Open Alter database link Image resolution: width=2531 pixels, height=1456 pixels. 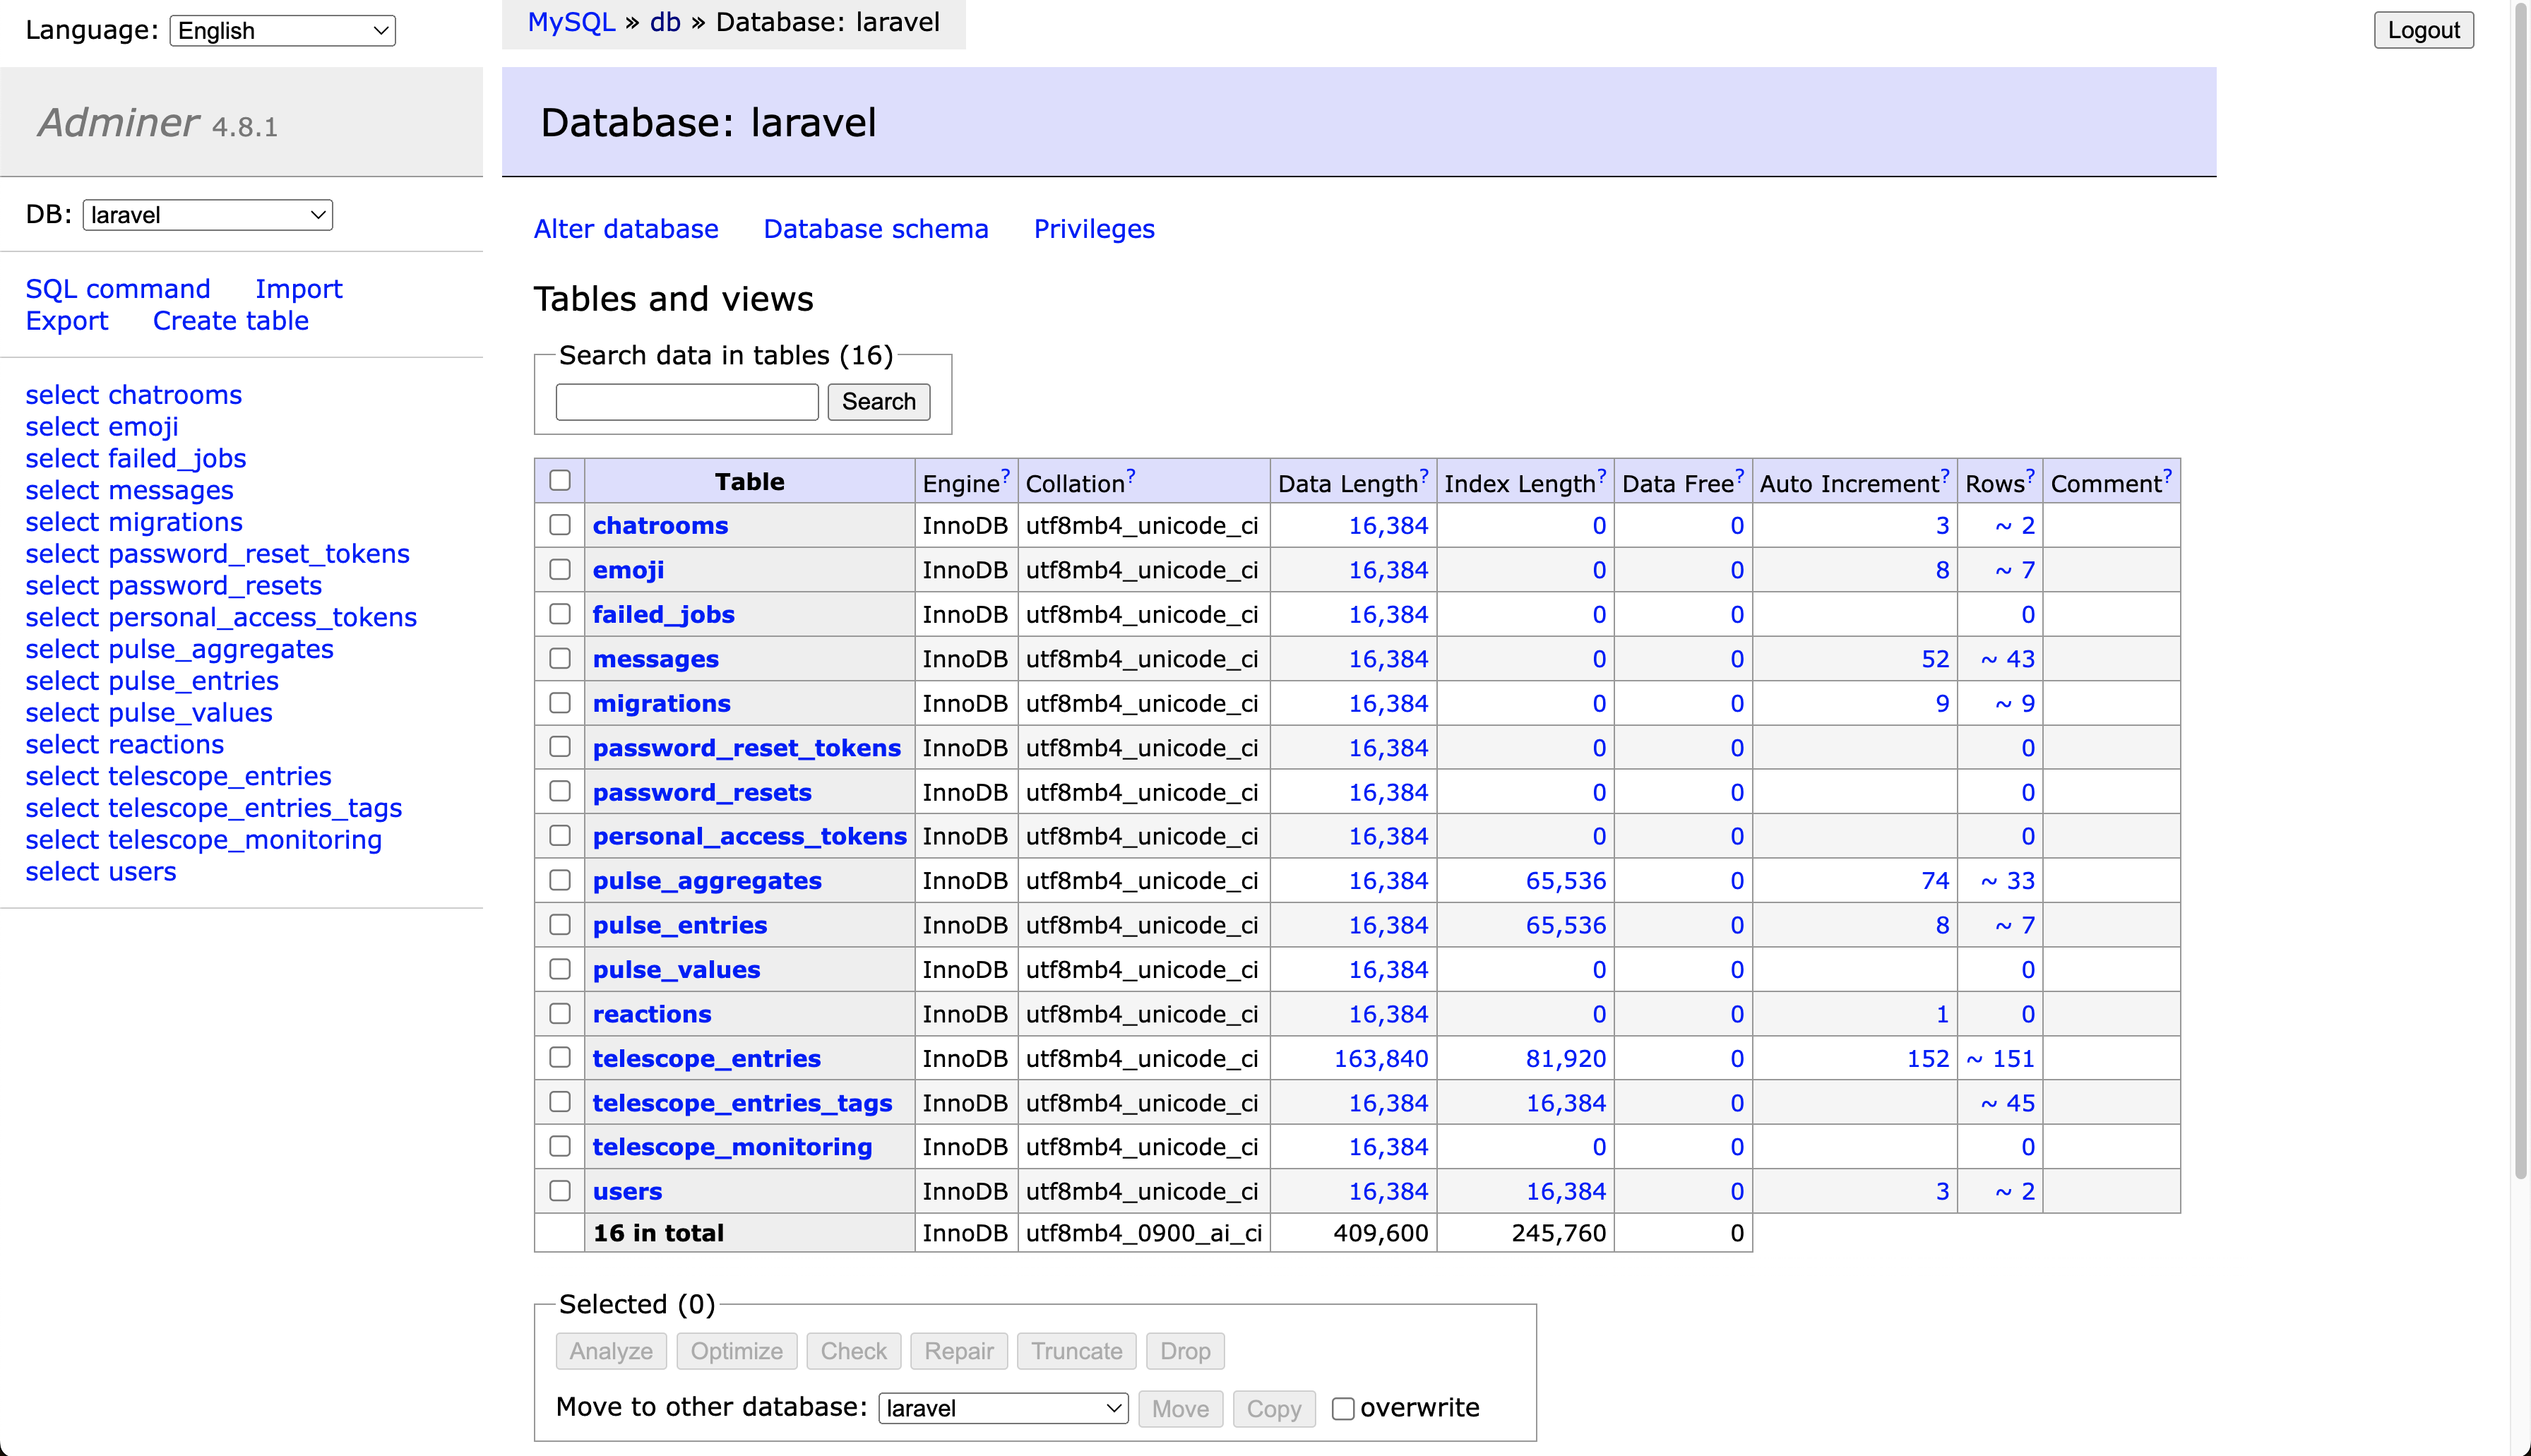pyautogui.click(x=626, y=229)
